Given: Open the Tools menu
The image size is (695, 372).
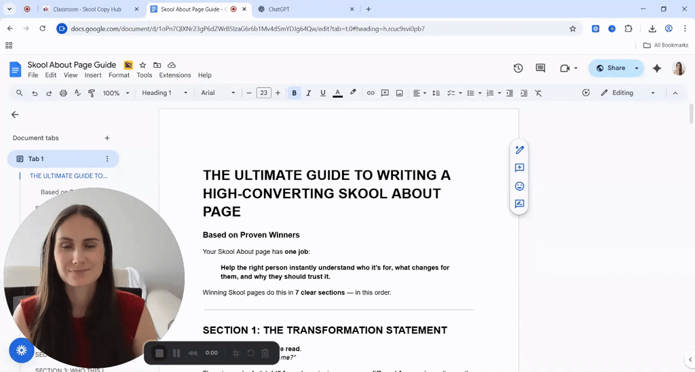Looking at the screenshot, I should pyautogui.click(x=145, y=75).
